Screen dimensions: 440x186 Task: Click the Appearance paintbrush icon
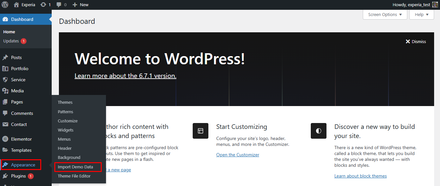click(x=5, y=165)
